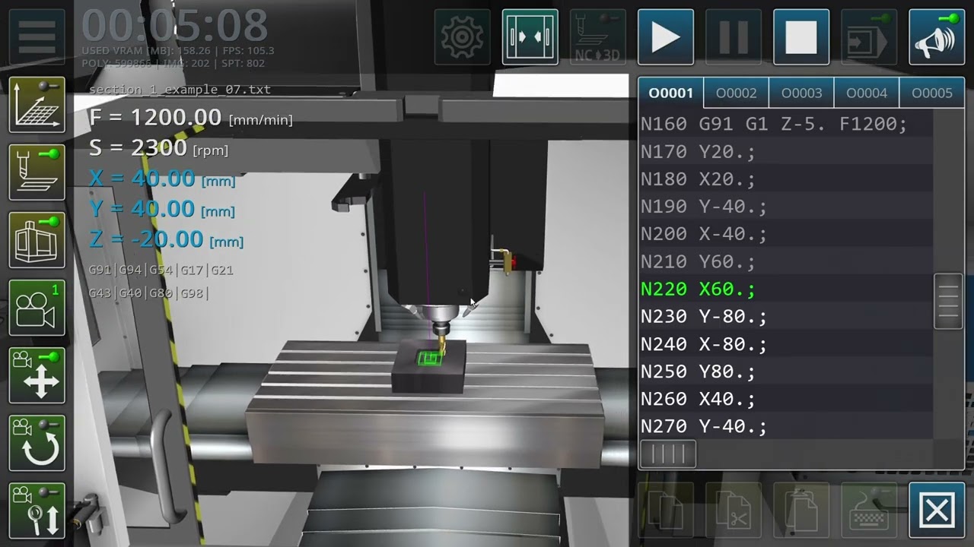This screenshot has width=974, height=547.
Task: Click the copy documents icon
Action: pos(666,511)
